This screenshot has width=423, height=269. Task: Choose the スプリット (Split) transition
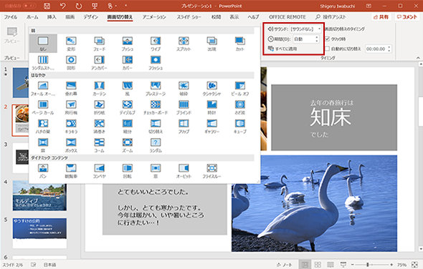tap(184, 44)
